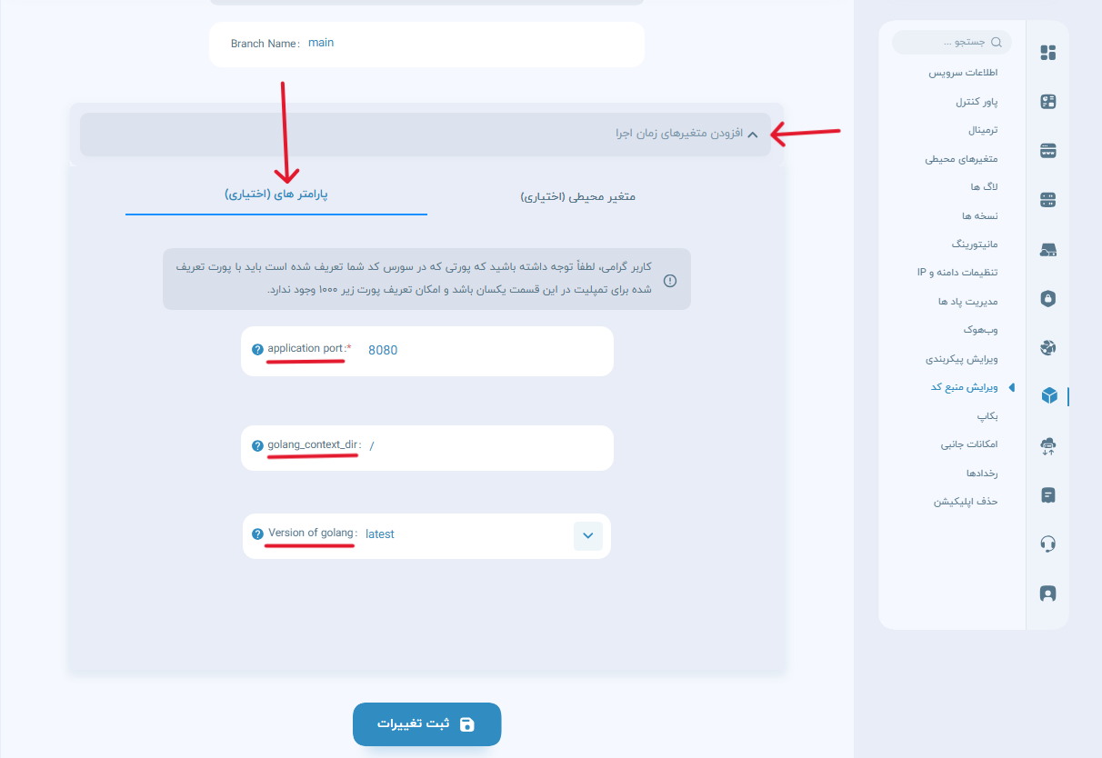Click help icon beside application port
The image size is (1102, 758).
[258, 349]
